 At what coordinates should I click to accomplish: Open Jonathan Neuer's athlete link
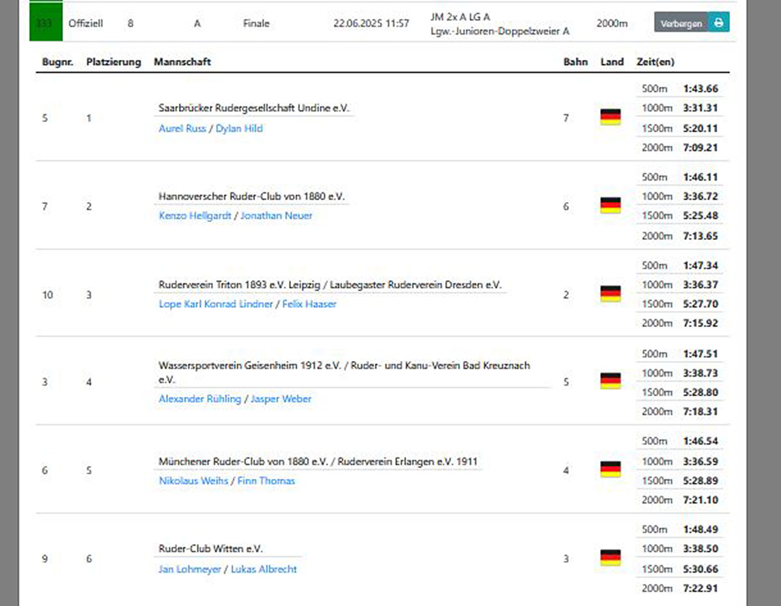(277, 216)
